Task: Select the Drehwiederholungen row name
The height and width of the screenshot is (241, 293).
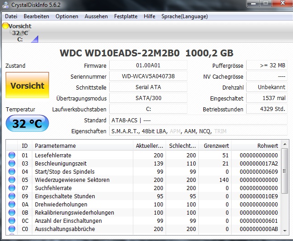Action: coord(61,204)
